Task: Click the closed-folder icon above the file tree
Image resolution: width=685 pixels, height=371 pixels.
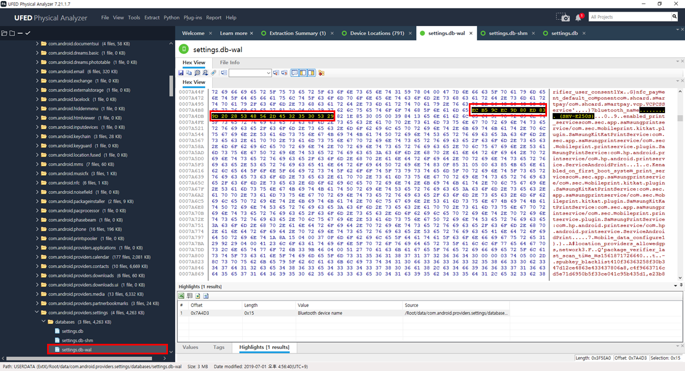Action: click(12, 33)
